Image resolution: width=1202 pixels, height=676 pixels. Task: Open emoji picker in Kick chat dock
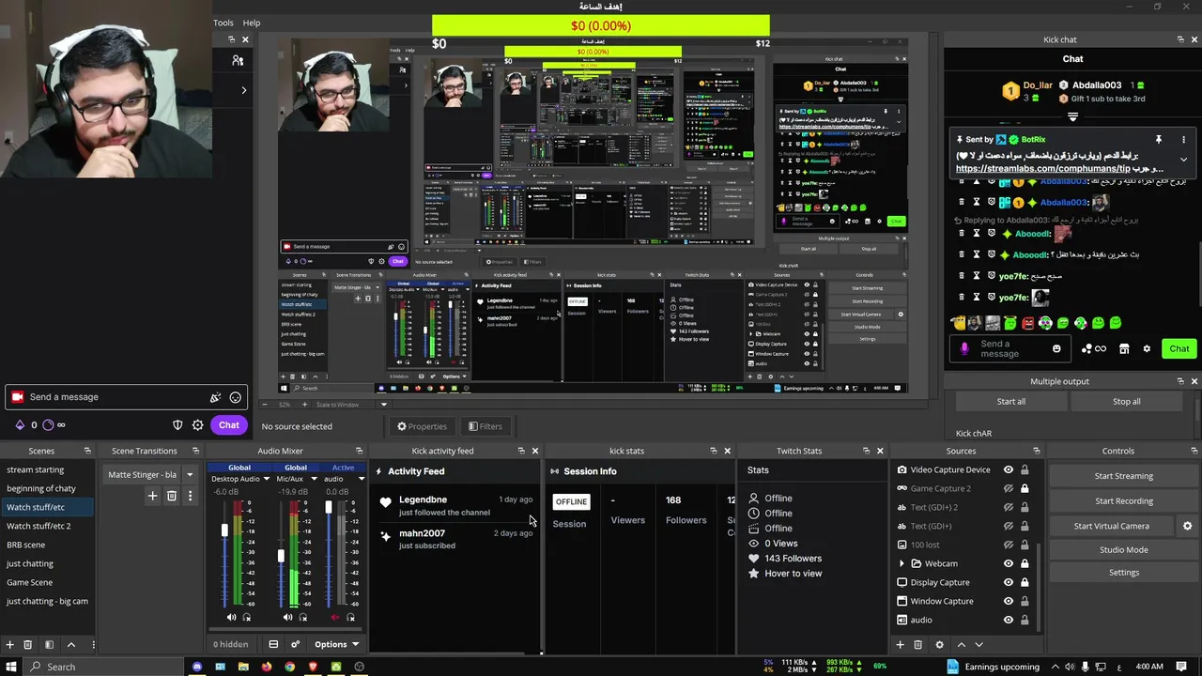tap(1056, 348)
